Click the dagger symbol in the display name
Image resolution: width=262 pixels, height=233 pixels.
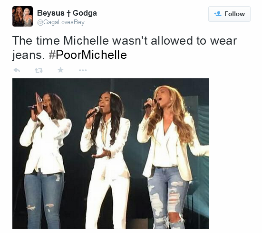pos(68,13)
